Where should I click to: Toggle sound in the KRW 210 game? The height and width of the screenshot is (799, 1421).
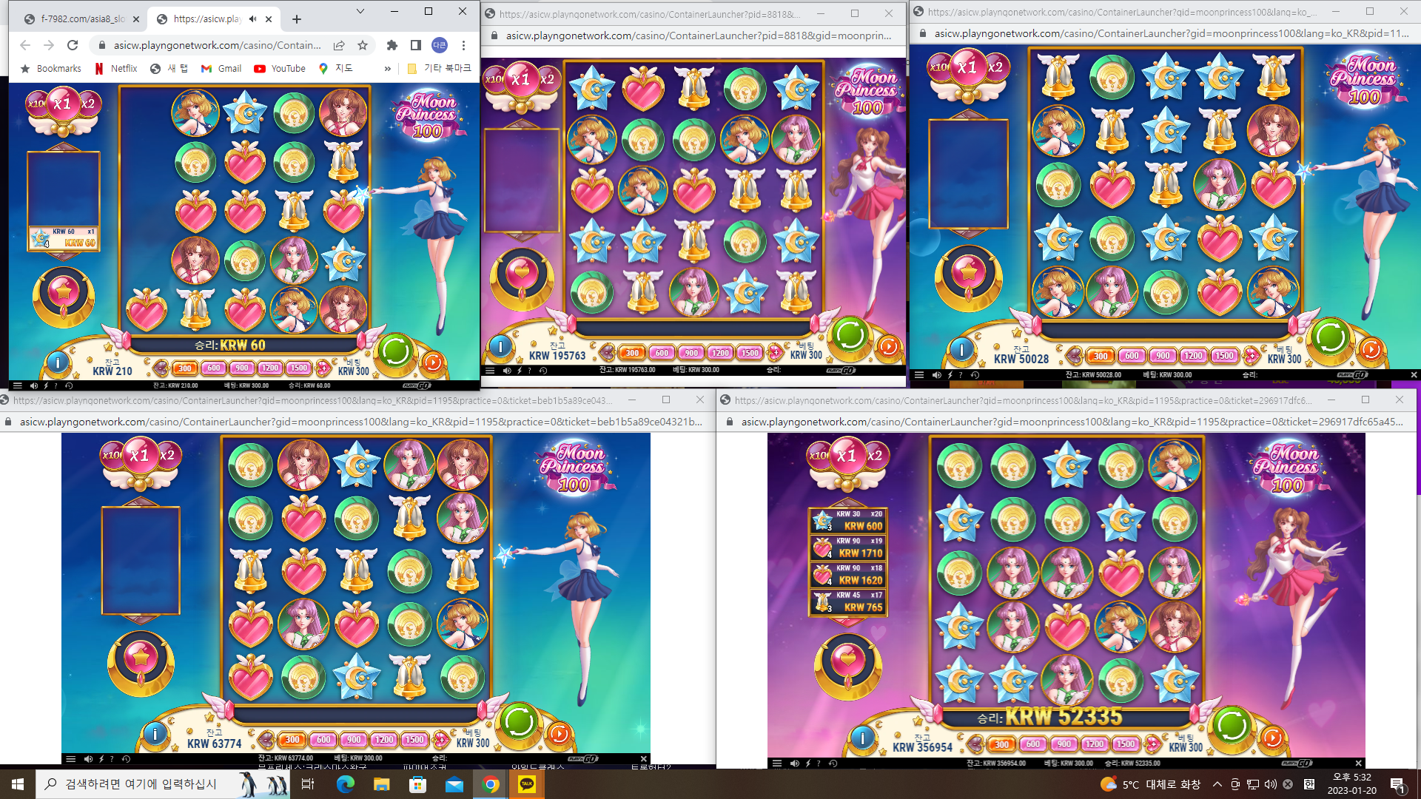click(x=33, y=385)
